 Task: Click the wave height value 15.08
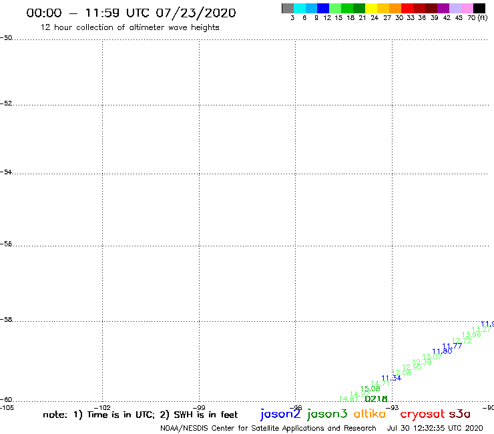[x=370, y=389]
